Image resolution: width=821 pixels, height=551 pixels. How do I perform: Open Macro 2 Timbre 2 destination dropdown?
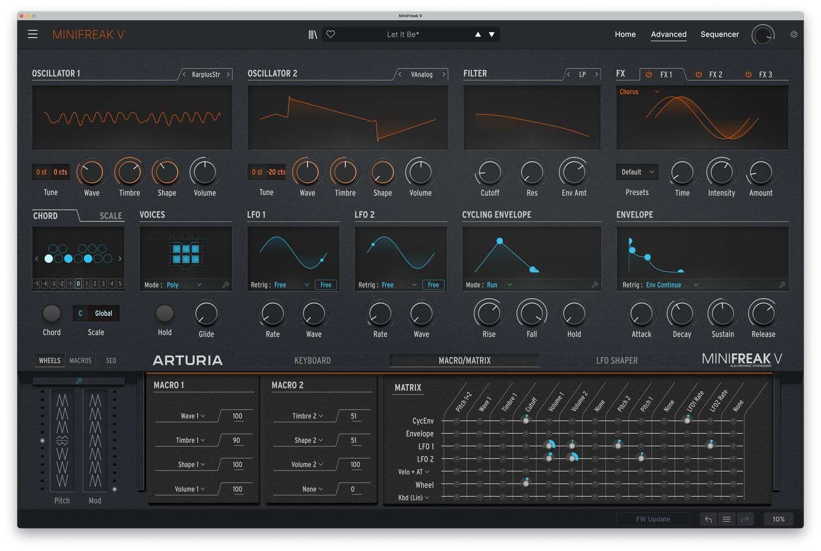click(308, 416)
